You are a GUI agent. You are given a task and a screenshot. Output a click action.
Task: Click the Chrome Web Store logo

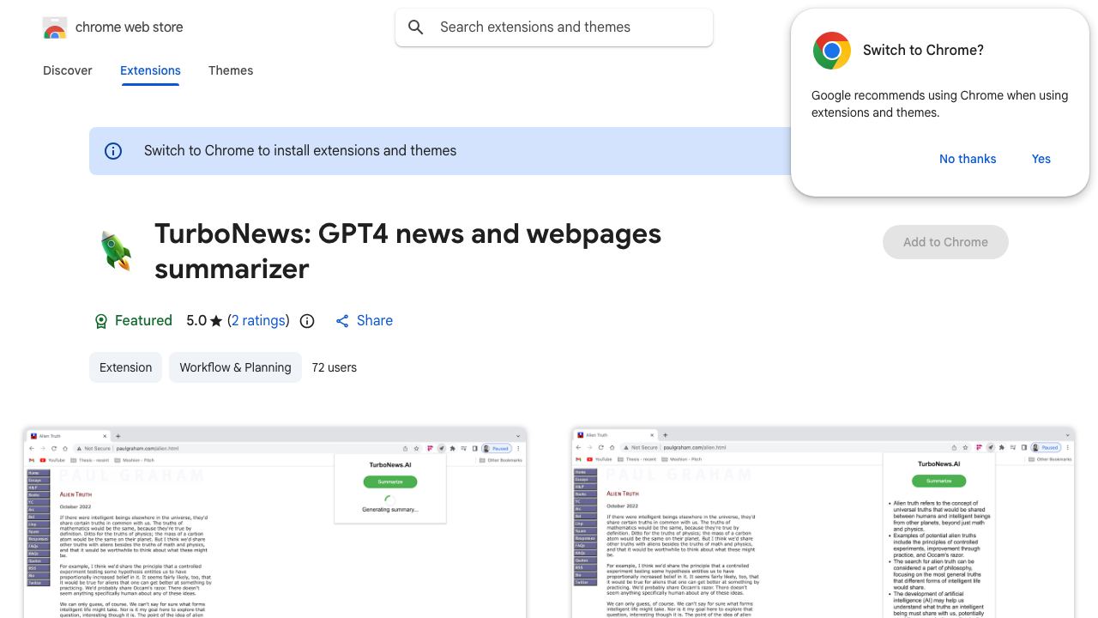(x=55, y=27)
